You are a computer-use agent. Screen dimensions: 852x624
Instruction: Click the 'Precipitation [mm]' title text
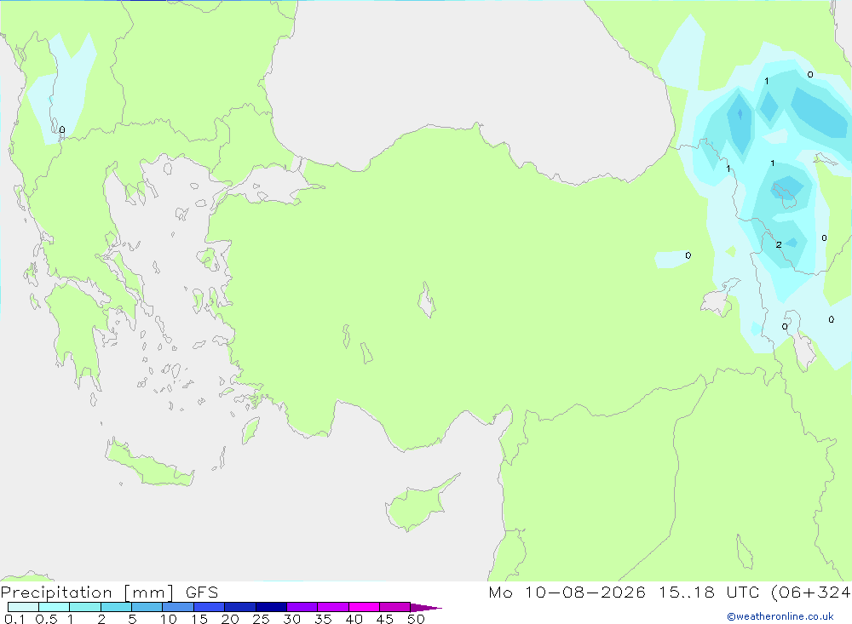click(x=88, y=593)
